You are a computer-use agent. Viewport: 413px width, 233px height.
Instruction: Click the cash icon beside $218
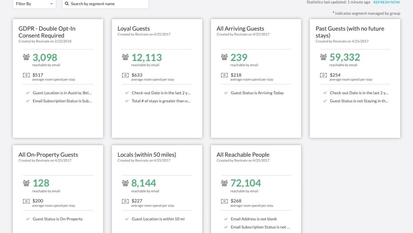[224, 75]
